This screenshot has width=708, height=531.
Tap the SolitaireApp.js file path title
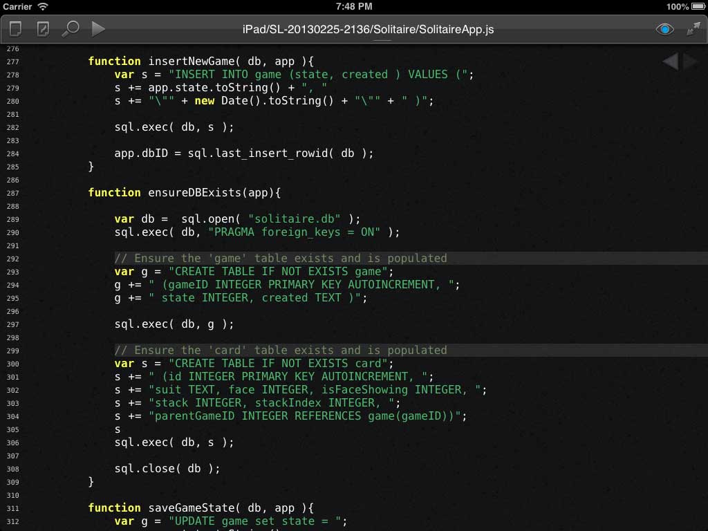[x=368, y=29]
